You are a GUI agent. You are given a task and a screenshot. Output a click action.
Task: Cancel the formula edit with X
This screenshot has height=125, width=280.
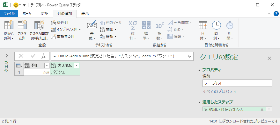21,56
